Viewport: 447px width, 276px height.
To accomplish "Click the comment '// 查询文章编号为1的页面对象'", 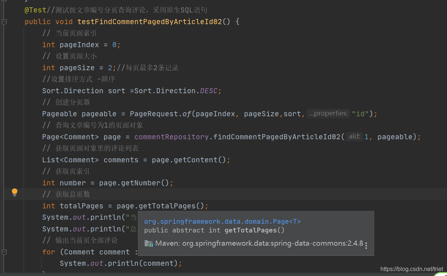I will 93,125.
